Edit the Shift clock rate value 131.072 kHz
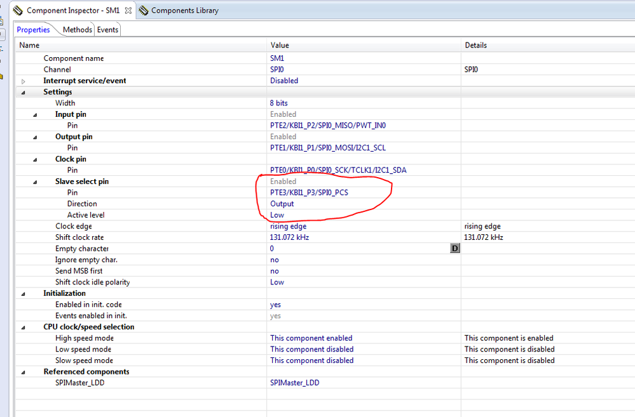Viewport: 635px width, 417px height. 289,237
